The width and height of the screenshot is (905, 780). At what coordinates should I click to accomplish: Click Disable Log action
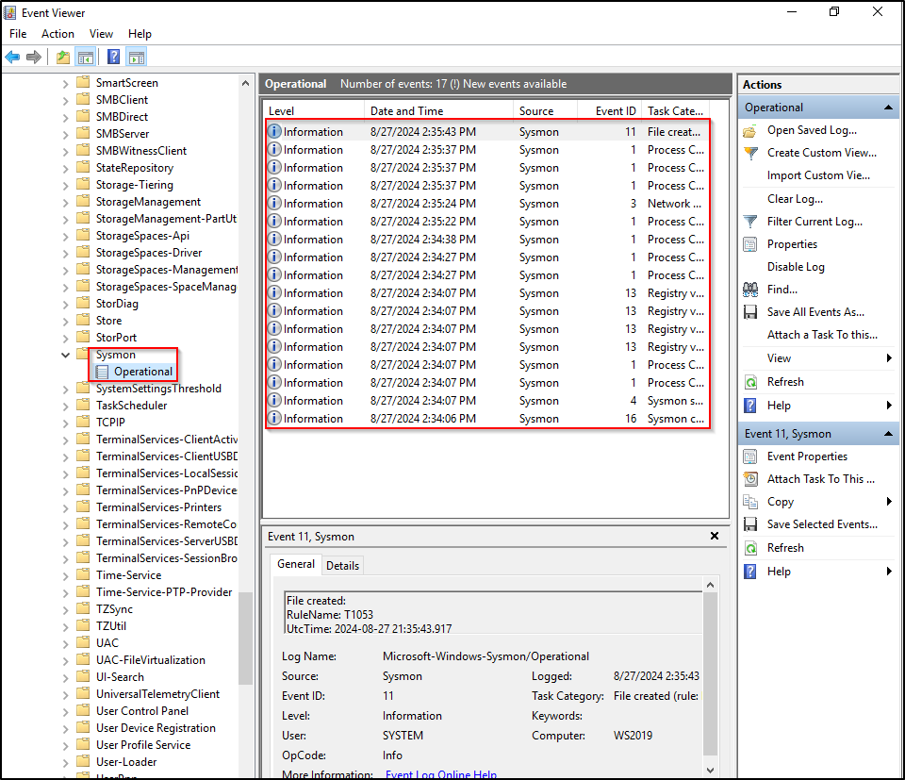pos(796,267)
